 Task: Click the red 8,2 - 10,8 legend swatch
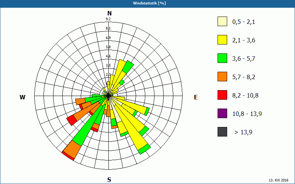[222, 95]
